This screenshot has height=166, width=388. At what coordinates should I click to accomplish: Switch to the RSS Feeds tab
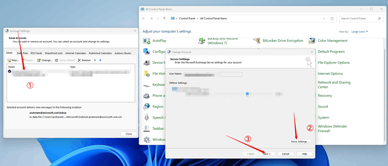pos(36,53)
